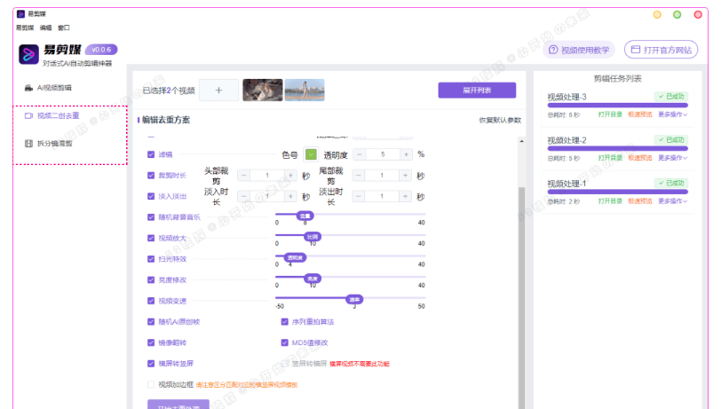Click the 视频放大 slider handle
Image resolution: width=721 pixels, height=409 pixels.
[x=313, y=237]
